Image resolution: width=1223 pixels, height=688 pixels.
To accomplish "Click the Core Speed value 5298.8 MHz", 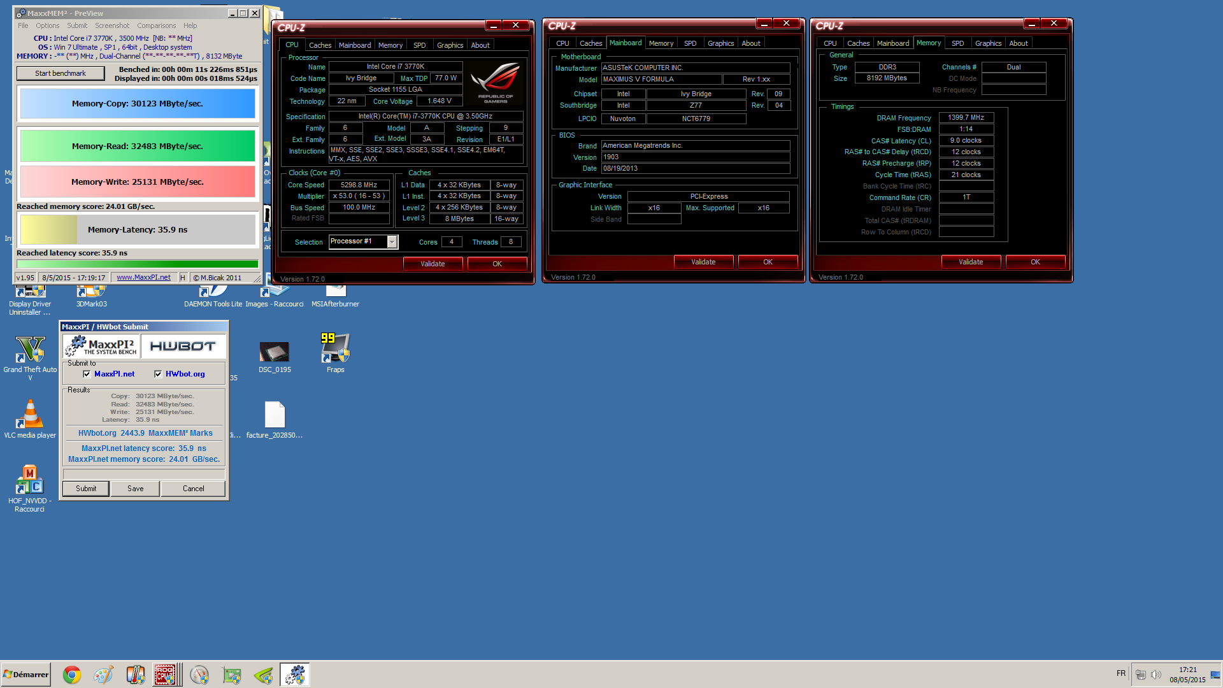I will point(359,185).
